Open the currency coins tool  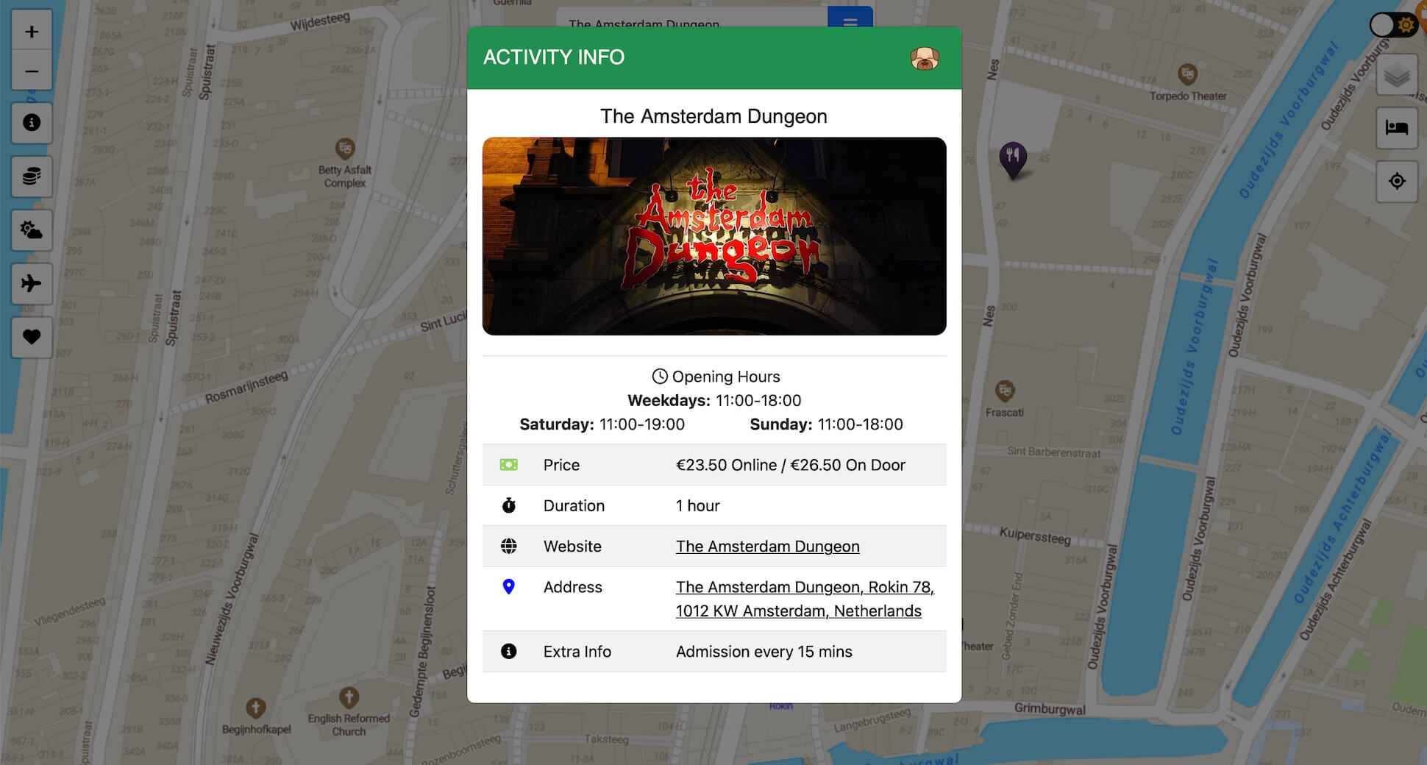coord(32,177)
